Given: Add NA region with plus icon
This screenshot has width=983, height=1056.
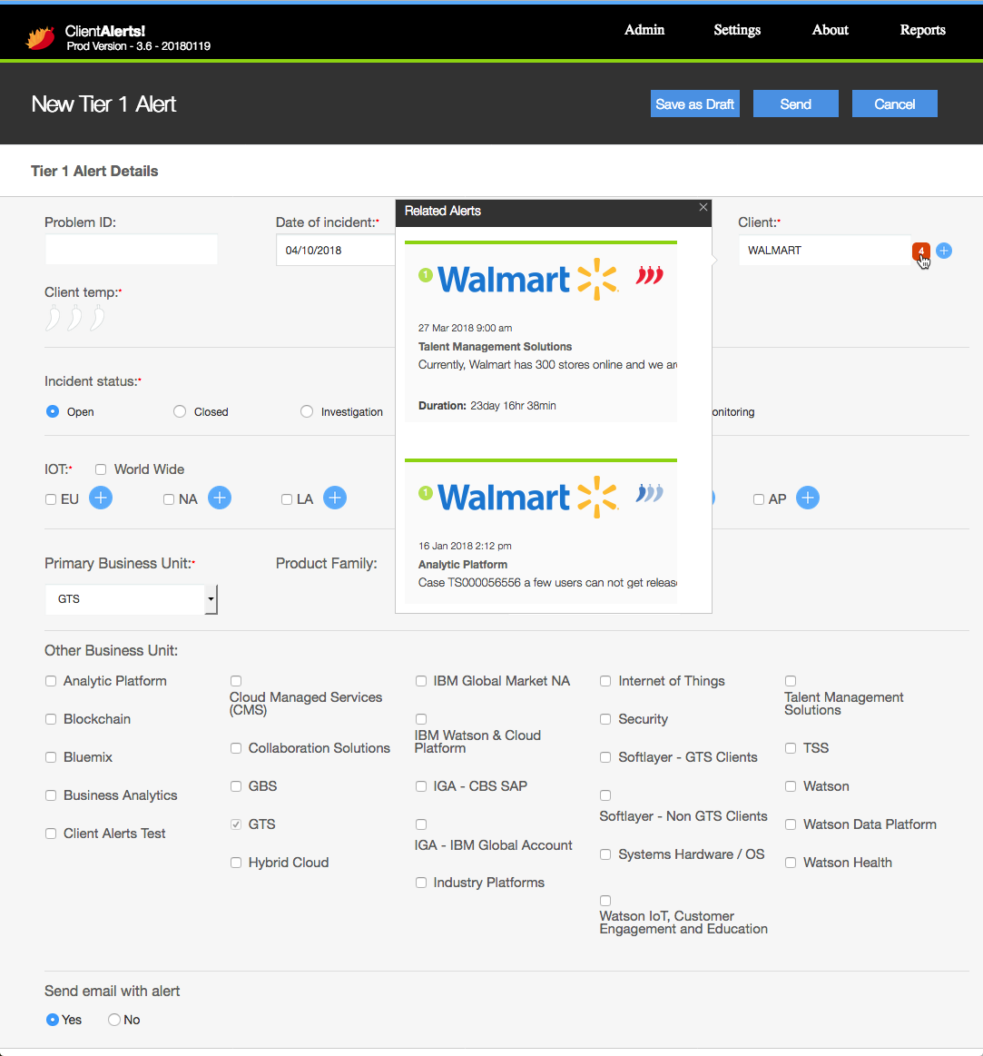Looking at the screenshot, I should tap(220, 498).
